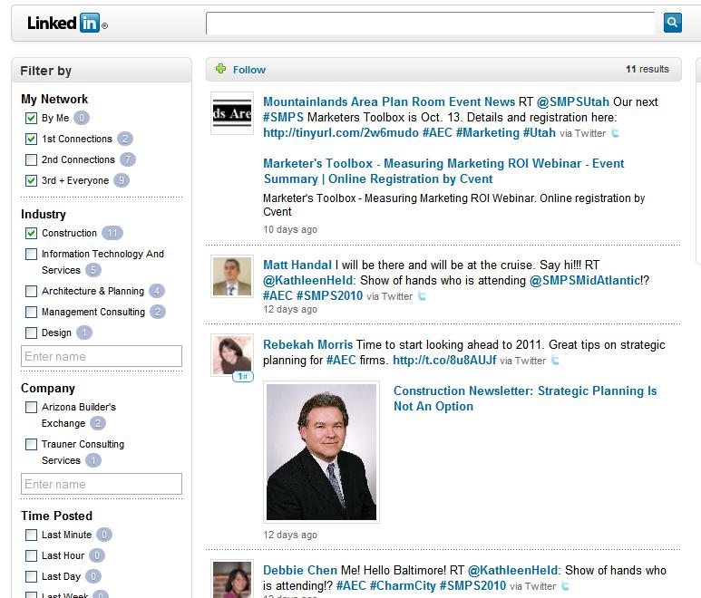Viewport: 701px width, 598px height.
Task: Click Twitter bird icon on Matt Handal post
Action: click(x=422, y=296)
